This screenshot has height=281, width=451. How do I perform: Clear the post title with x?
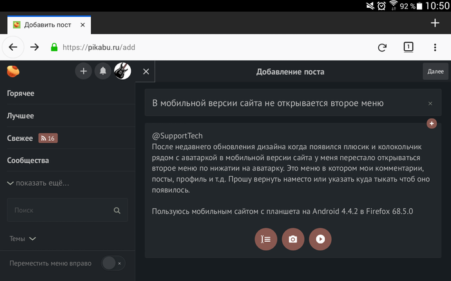click(x=430, y=104)
